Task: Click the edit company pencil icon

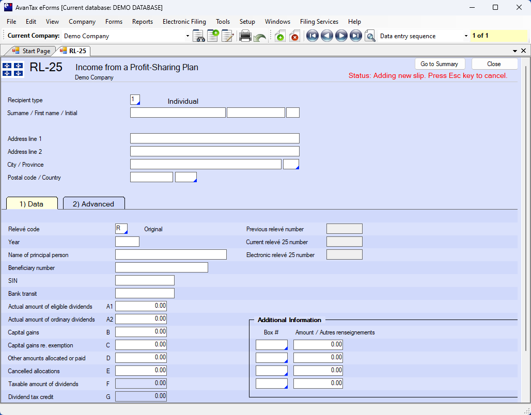Action: (x=228, y=36)
